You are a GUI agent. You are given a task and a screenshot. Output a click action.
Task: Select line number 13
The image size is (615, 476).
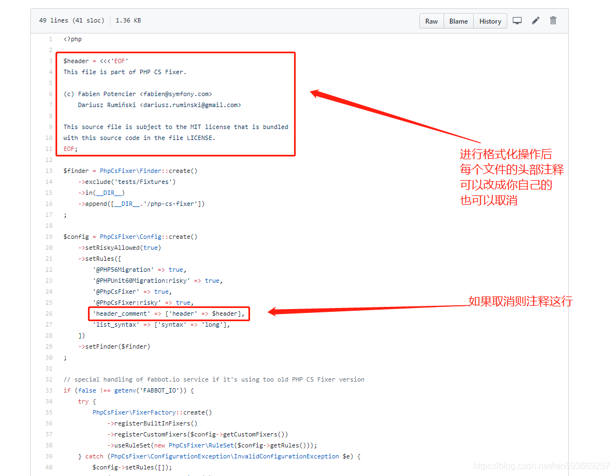pyautogui.click(x=48, y=171)
